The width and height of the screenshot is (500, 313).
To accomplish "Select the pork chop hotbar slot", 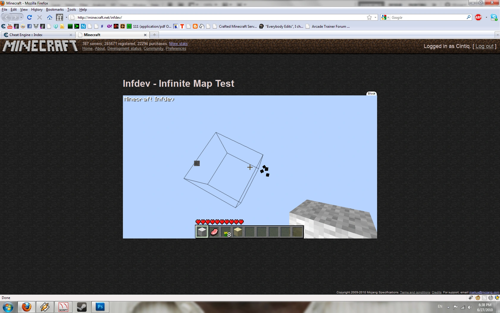I will (x=214, y=232).
